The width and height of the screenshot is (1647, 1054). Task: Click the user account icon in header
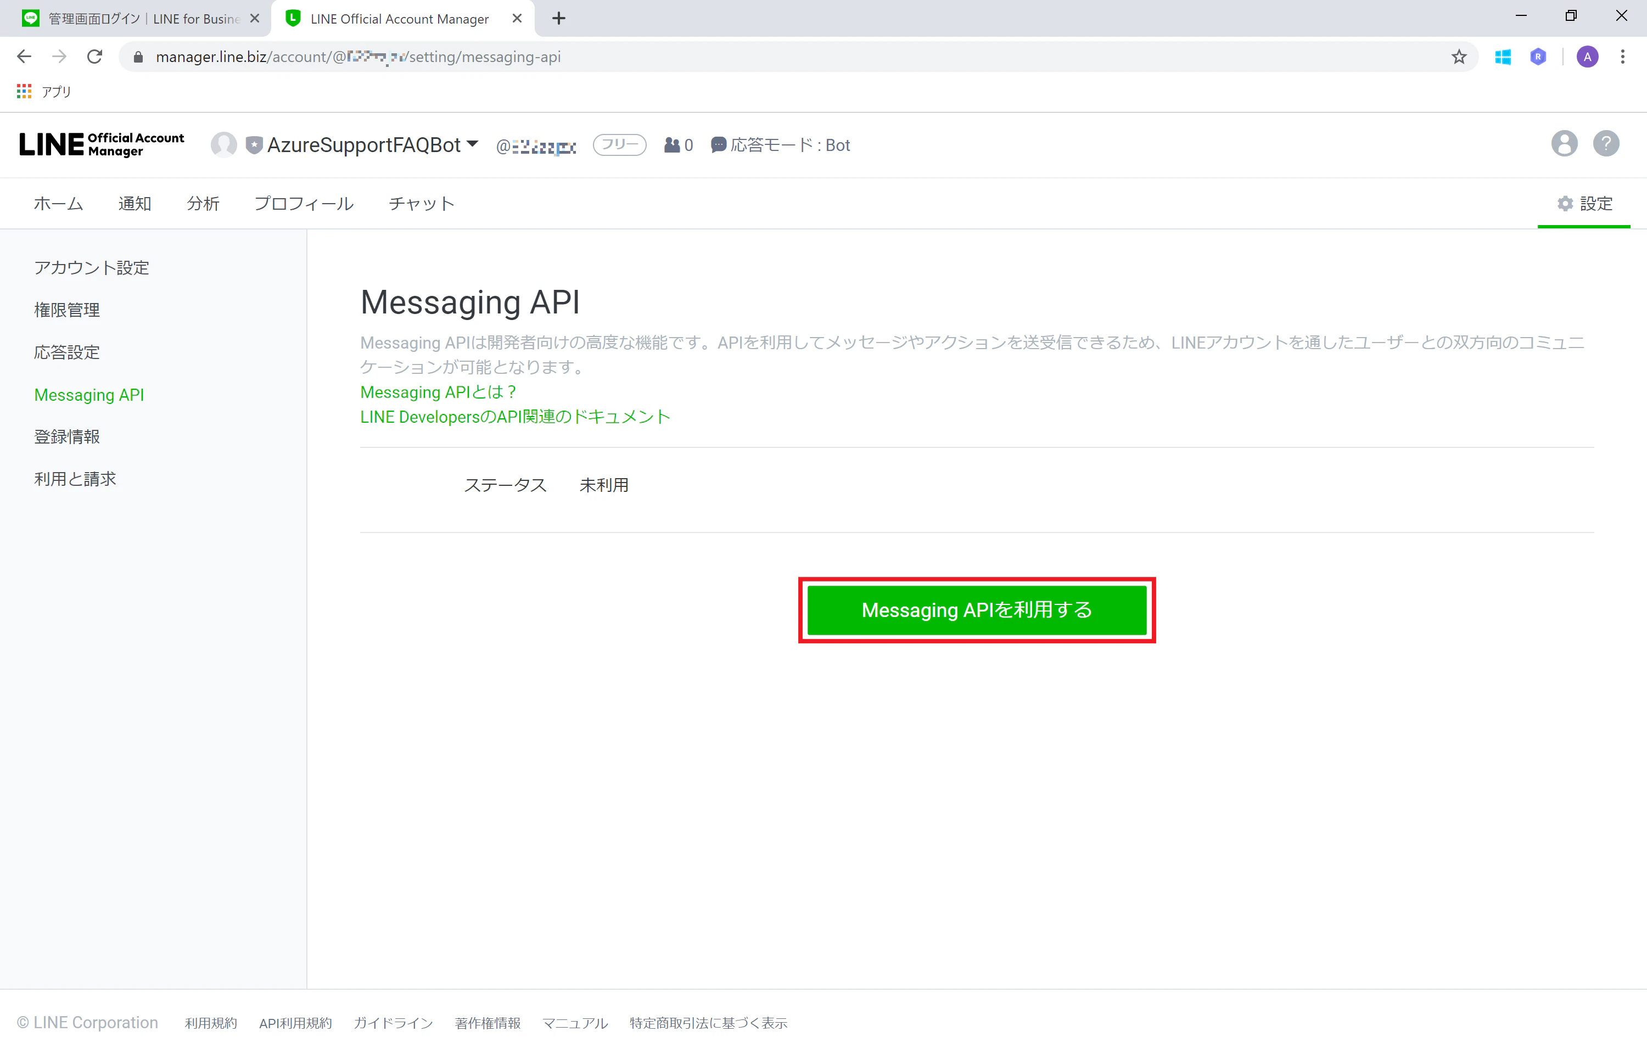[1564, 144]
